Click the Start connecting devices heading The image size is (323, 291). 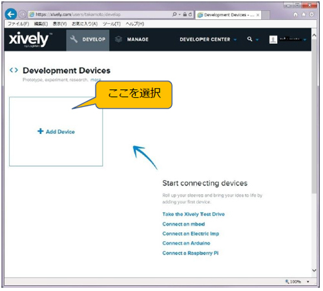205,183
